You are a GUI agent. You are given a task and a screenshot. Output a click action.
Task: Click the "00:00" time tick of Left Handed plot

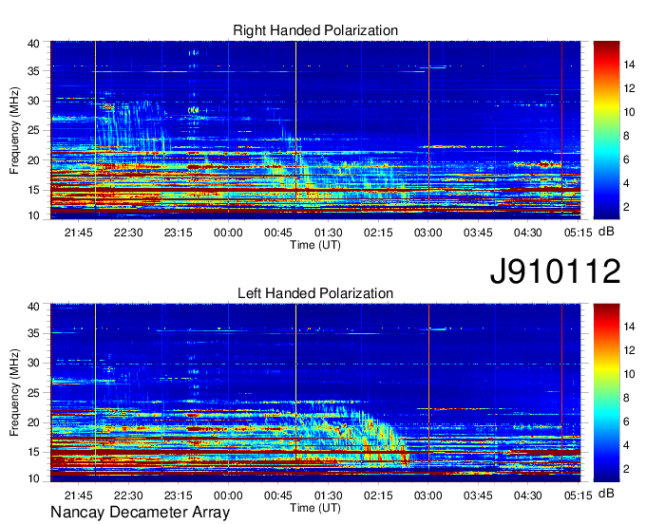pyautogui.click(x=228, y=496)
